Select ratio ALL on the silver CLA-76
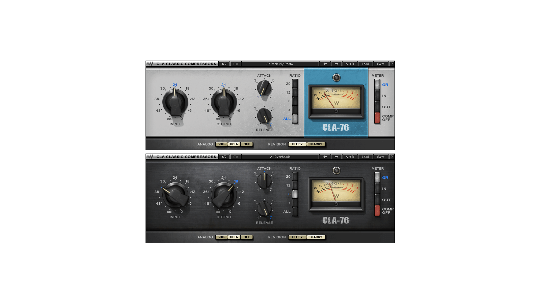 [x=295, y=119]
